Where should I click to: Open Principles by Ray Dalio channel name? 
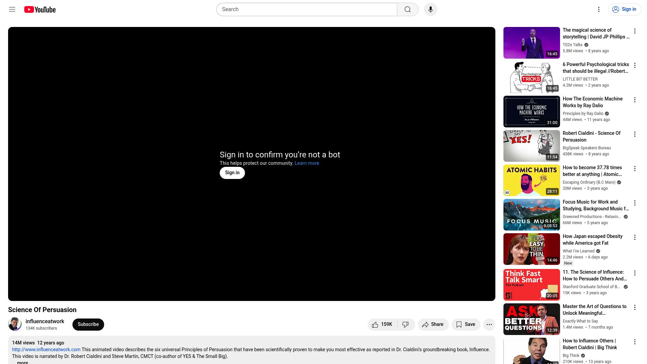(583, 114)
